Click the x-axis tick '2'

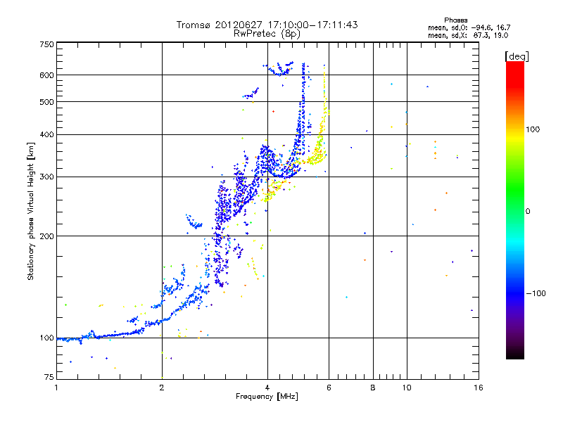click(x=162, y=388)
